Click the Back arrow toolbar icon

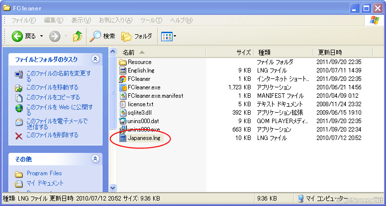tap(17, 36)
